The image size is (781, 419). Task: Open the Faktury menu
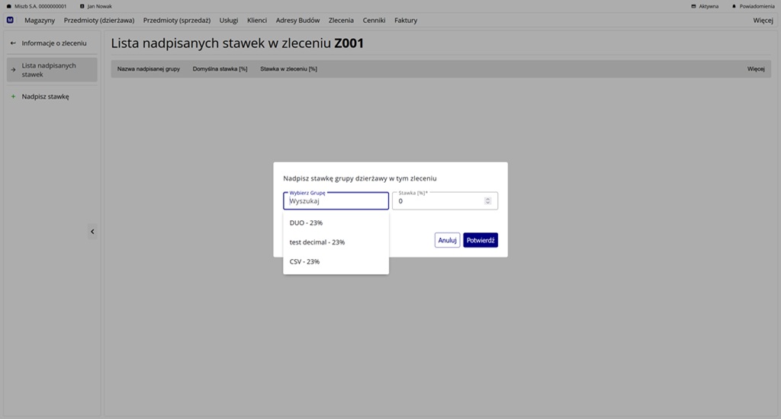406,20
